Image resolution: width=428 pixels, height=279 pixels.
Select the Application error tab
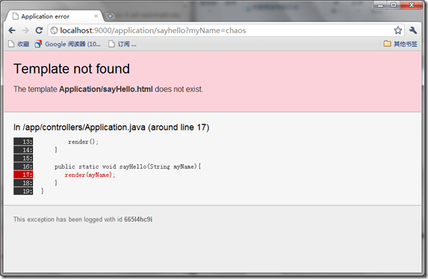[54, 16]
